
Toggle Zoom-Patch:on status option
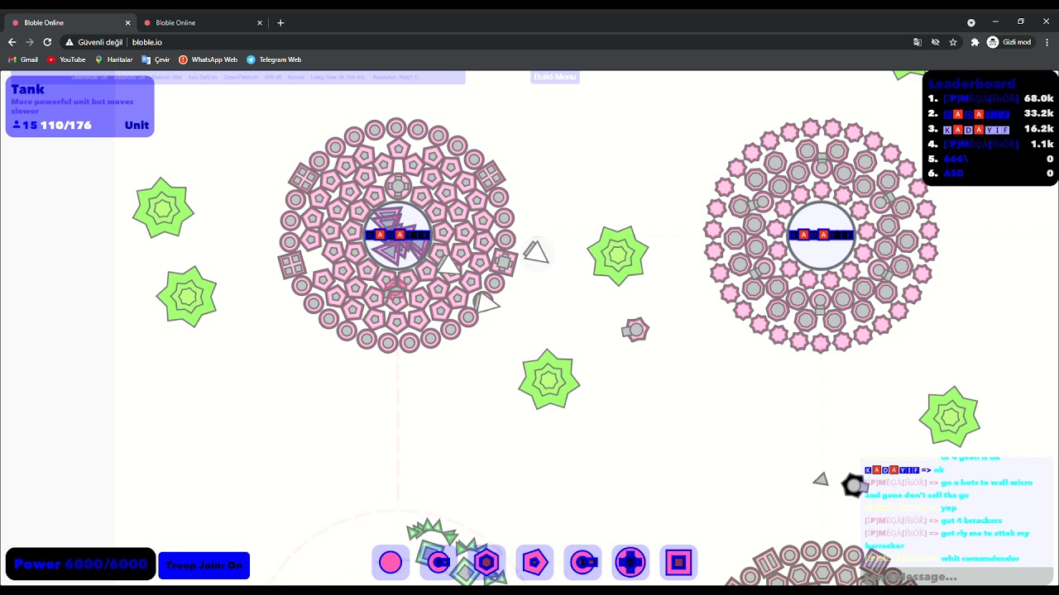click(241, 77)
